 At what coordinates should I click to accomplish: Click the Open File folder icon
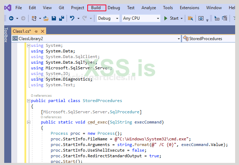tap(46, 18)
